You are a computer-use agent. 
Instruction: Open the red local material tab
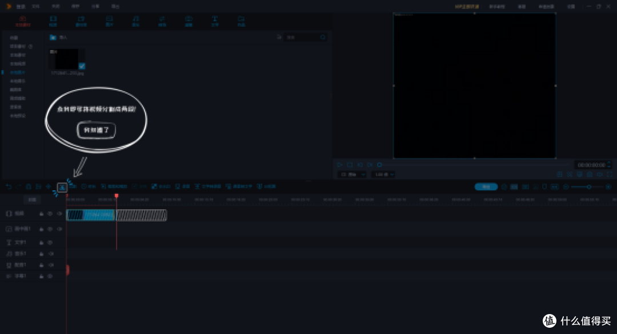[23, 21]
